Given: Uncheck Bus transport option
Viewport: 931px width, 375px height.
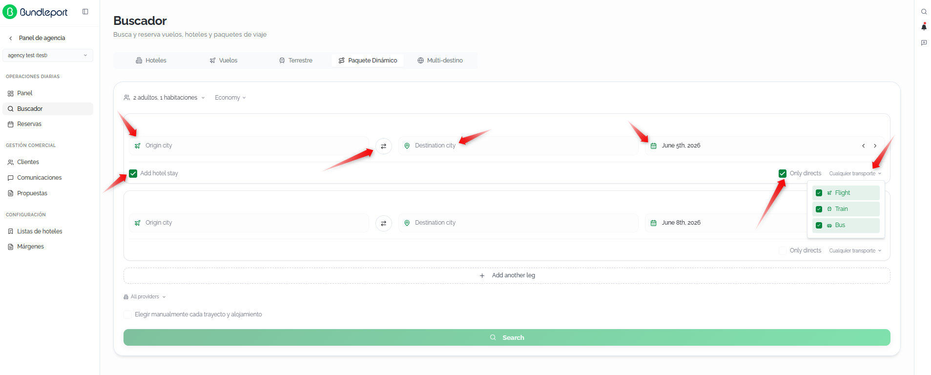Looking at the screenshot, I should (x=846, y=225).
